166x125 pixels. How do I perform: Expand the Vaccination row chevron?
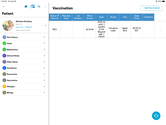pyautogui.click(x=45, y=80)
